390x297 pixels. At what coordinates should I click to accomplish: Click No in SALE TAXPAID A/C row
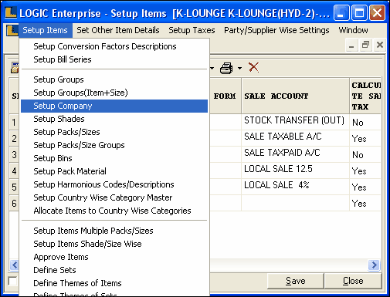(x=365, y=155)
